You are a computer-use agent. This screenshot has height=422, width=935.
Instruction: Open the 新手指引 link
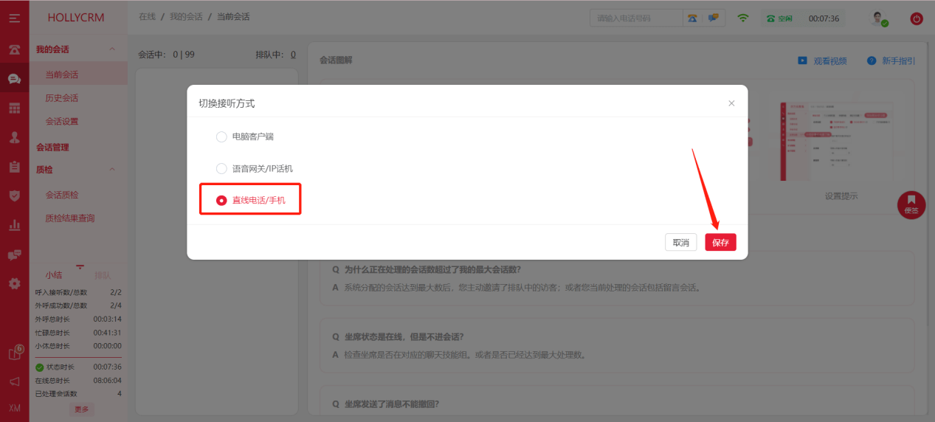tap(899, 61)
